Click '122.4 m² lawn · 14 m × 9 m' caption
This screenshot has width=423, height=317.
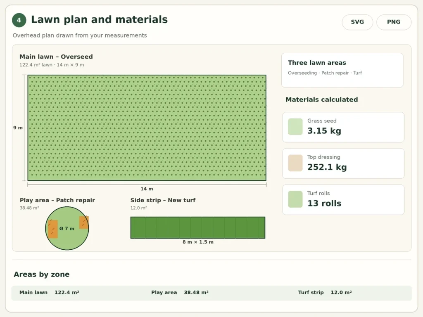[52, 65]
